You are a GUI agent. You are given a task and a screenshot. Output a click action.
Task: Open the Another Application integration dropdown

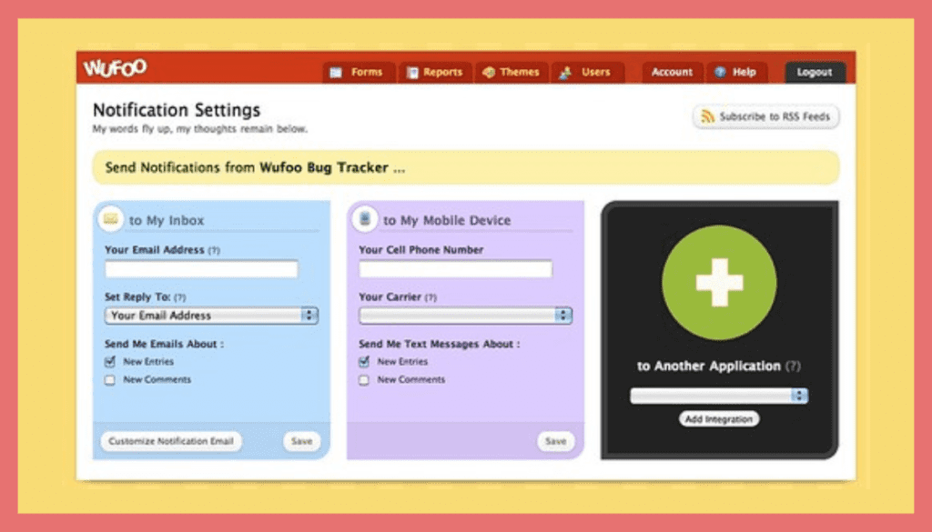719,396
